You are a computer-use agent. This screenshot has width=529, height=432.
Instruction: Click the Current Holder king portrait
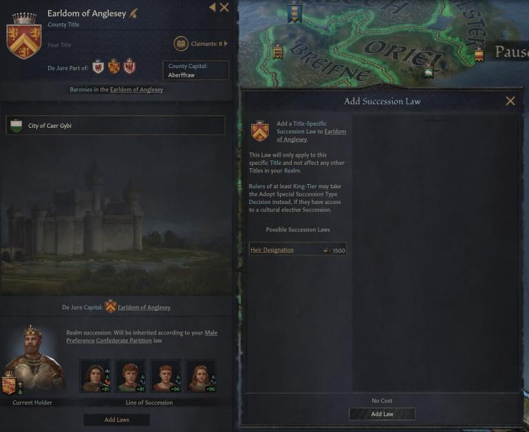coord(34,360)
